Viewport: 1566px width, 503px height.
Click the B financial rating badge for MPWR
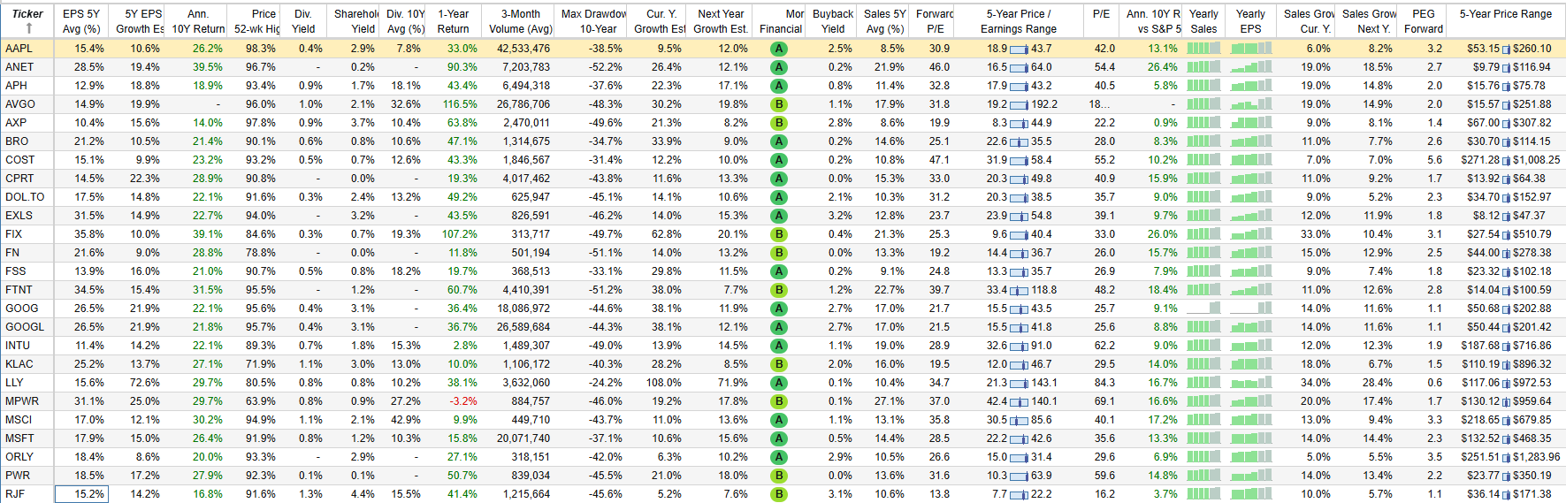point(779,401)
